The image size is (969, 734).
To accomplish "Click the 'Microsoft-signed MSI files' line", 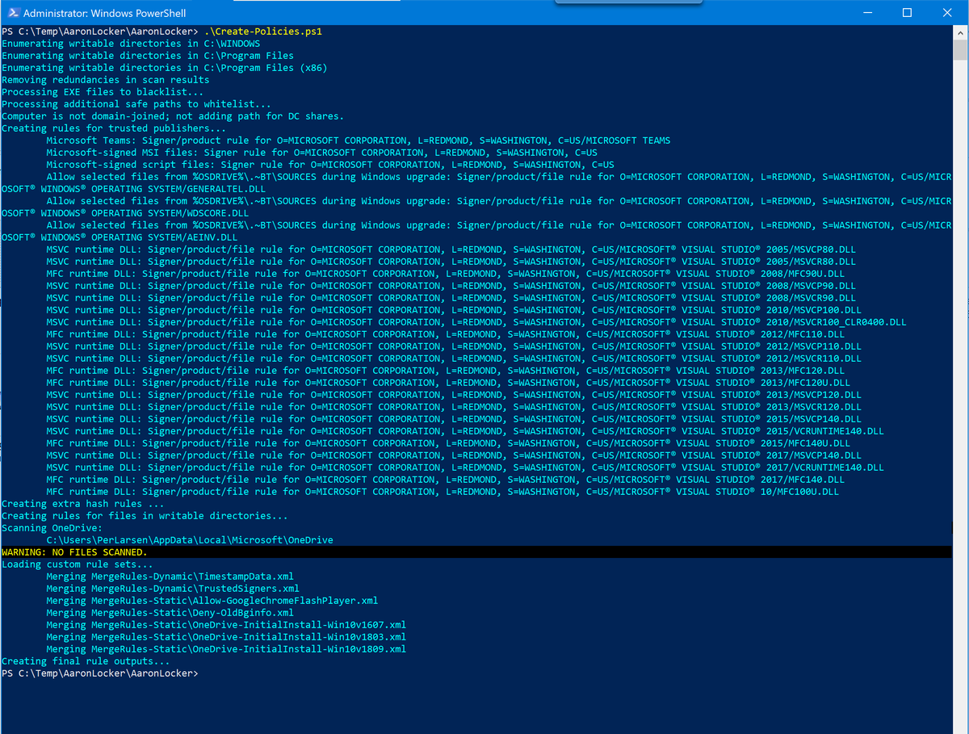I will click(321, 153).
